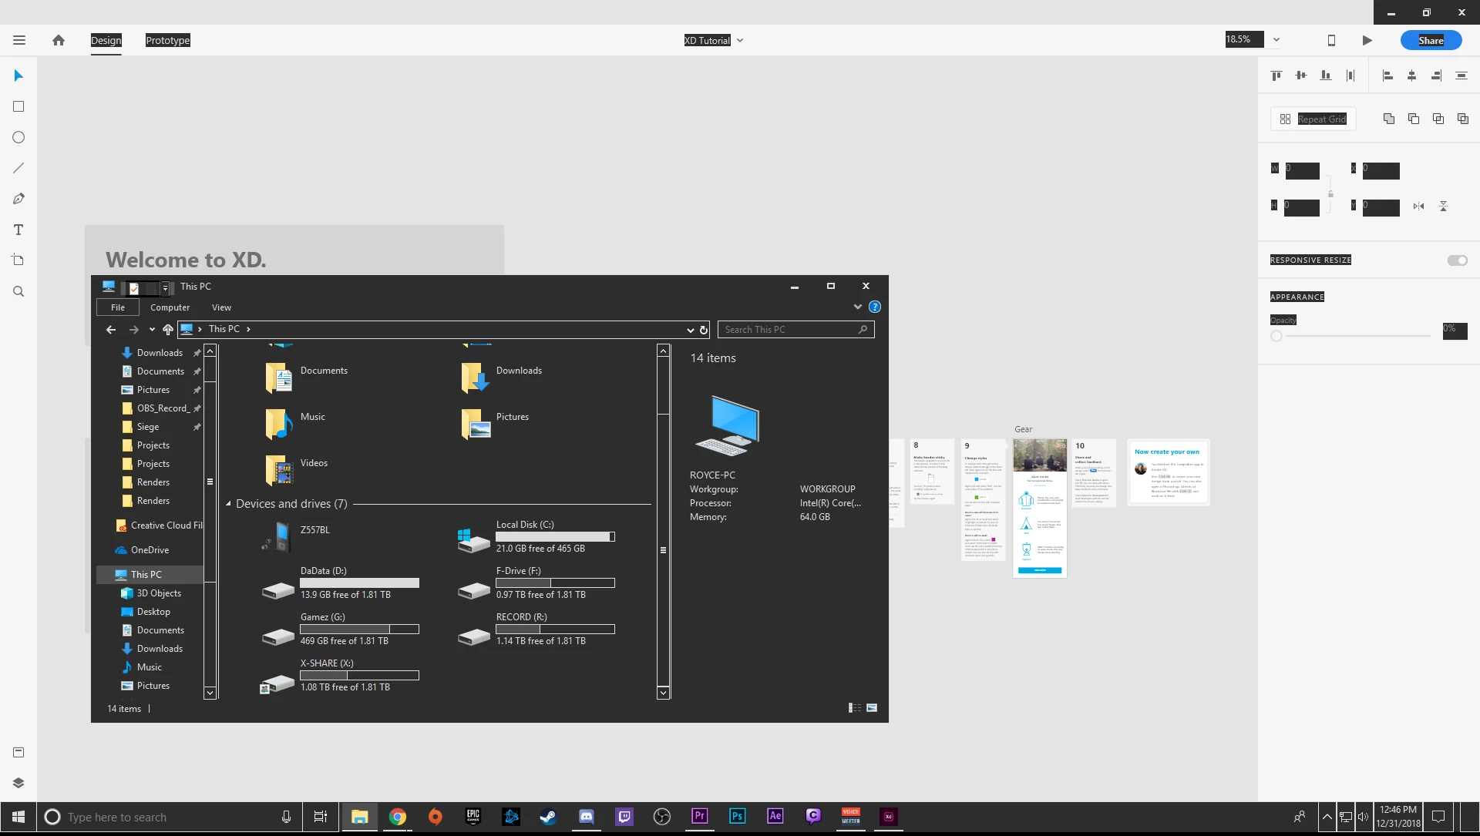Switch to the Prototype tab
This screenshot has height=836, width=1480.
[x=167, y=40]
